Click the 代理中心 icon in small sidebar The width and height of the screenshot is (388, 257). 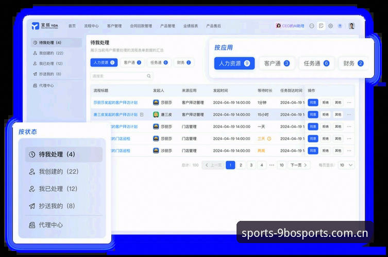point(35,86)
